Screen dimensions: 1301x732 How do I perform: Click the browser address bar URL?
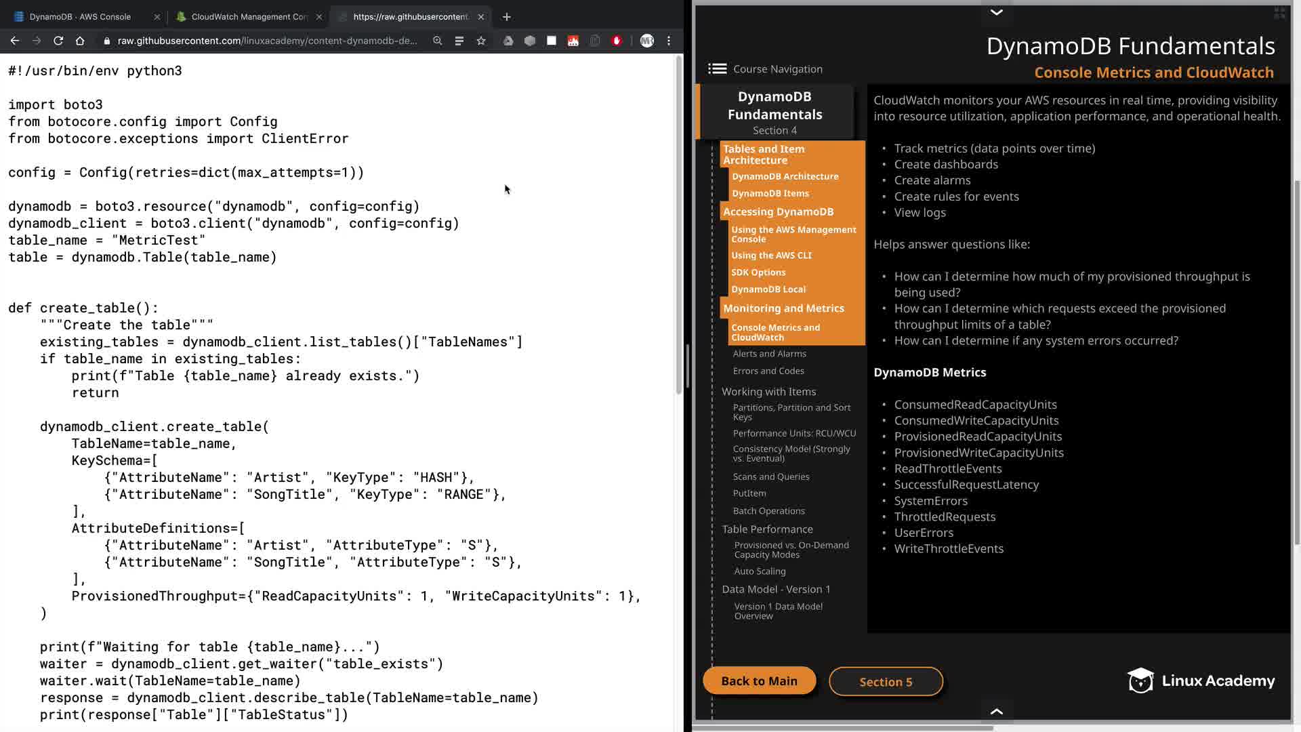(x=267, y=41)
